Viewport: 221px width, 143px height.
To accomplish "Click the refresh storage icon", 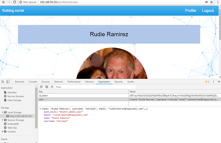I will tap(41, 87).
